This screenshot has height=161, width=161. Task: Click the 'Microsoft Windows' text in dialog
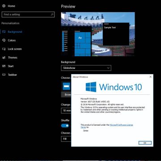pyautogui.click(x=89, y=99)
